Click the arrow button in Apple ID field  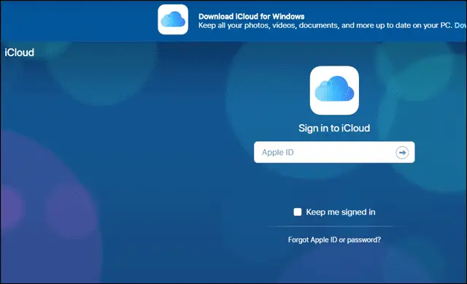pyautogui.click(x=402, y=153)
